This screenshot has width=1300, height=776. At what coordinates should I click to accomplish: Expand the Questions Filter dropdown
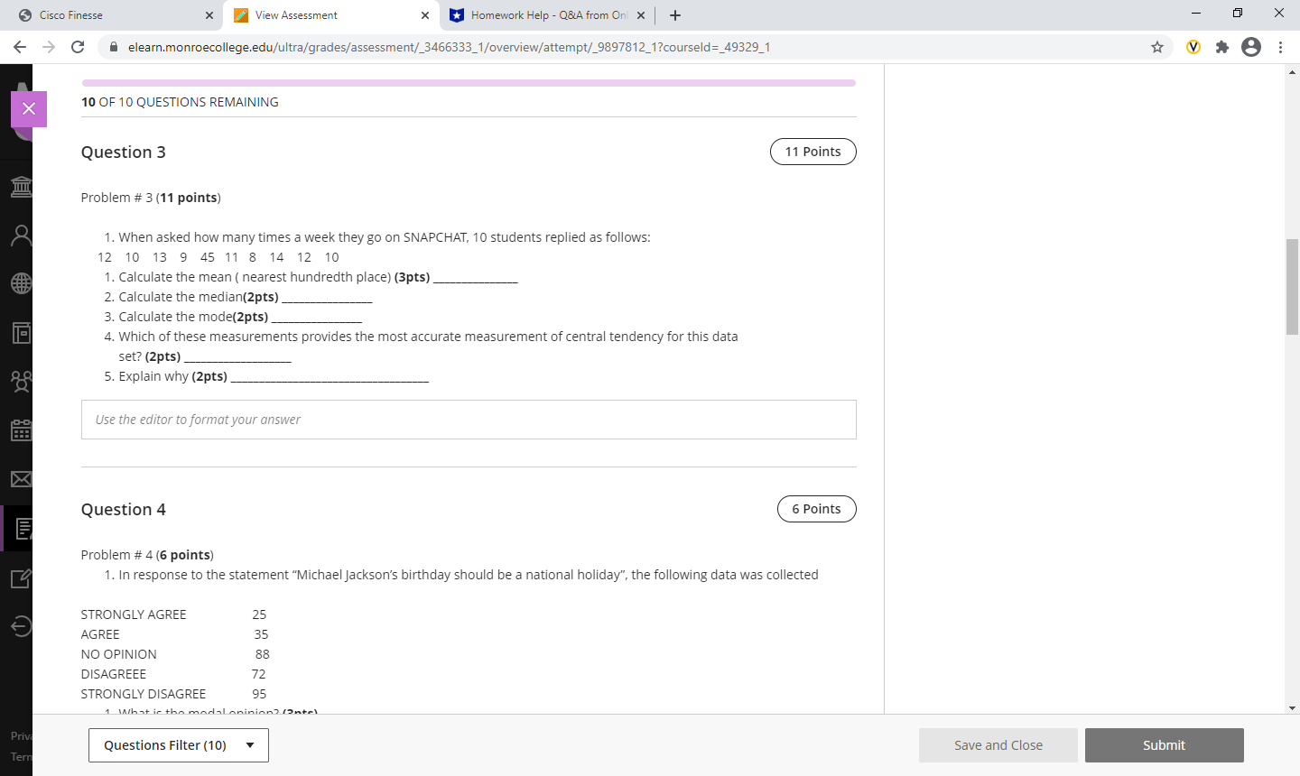178,744
